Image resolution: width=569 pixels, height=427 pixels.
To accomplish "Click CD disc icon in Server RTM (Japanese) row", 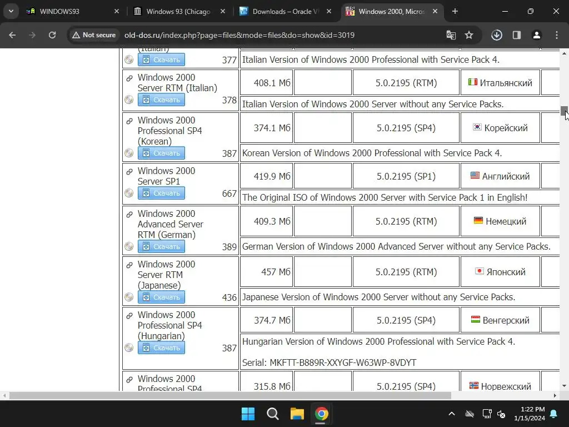I will click(129, 297).
